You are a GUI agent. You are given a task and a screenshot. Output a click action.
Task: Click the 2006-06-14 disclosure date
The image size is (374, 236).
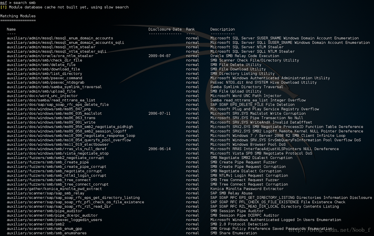pyautogui.click(x=160, y=149)
